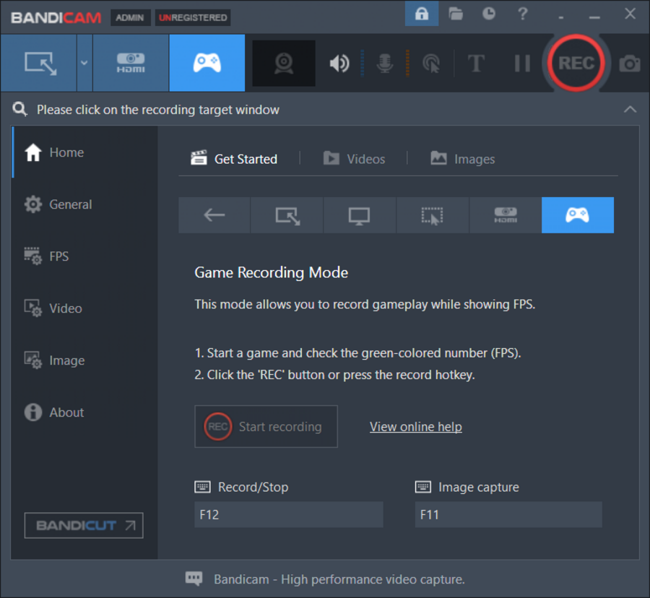Click the Image capture hotkey field F11

tap(508, 515)
